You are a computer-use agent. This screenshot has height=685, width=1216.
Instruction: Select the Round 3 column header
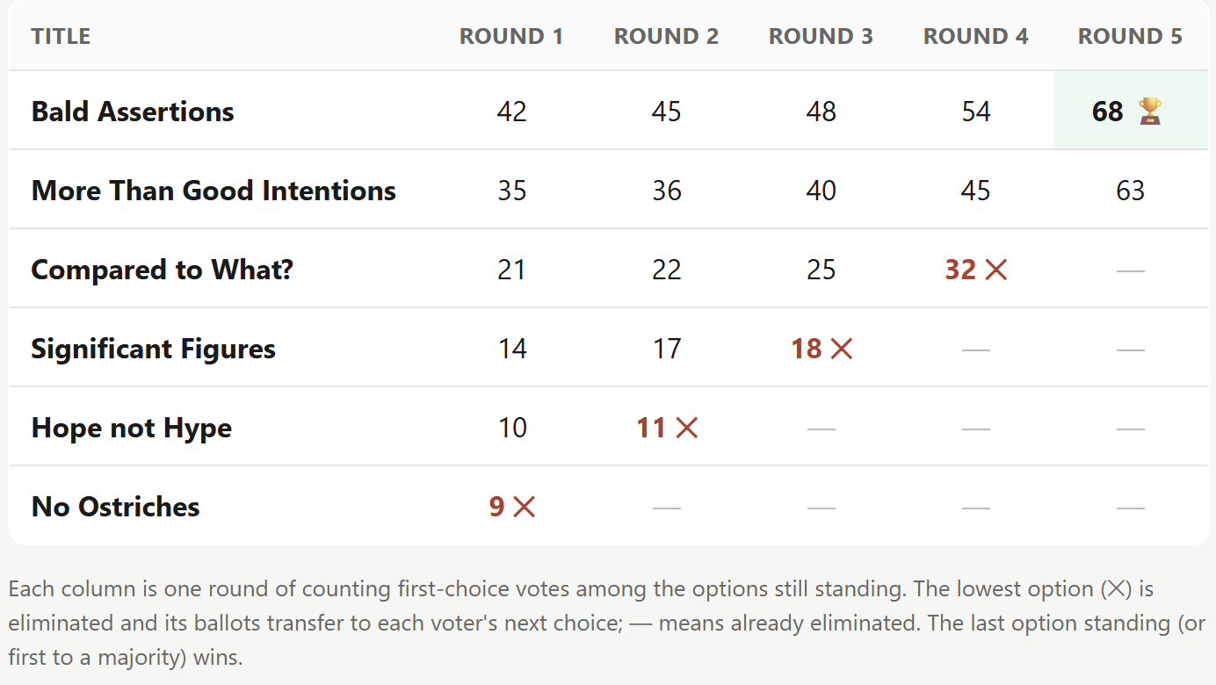point(821,37)
